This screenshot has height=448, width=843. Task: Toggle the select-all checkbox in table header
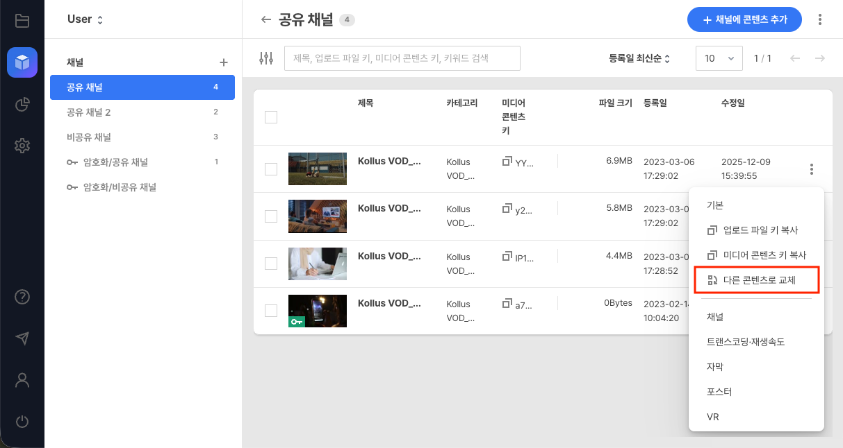271,117
